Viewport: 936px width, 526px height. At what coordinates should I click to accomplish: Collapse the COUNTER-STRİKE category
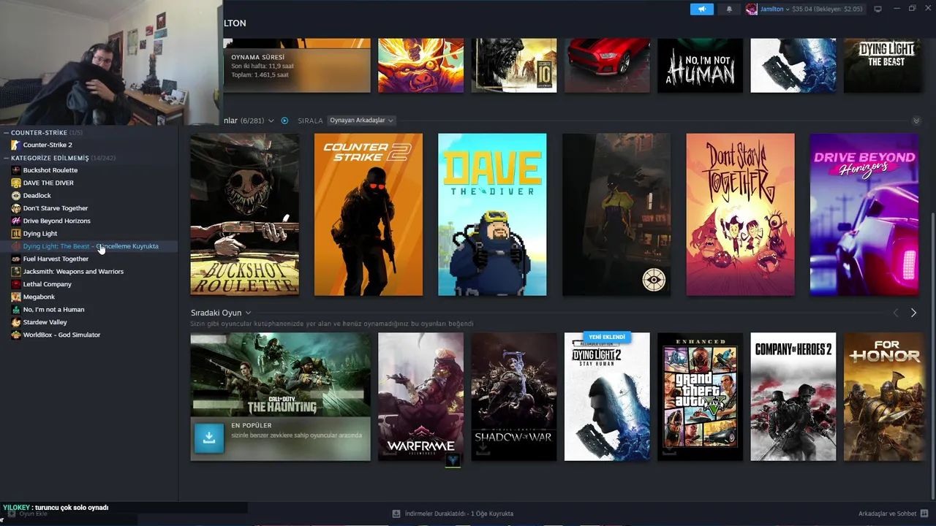point(6,133)
